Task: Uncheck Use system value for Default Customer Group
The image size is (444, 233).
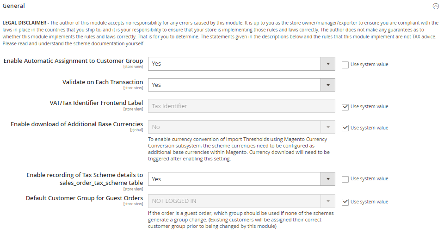Action: [x=345, y=202]
